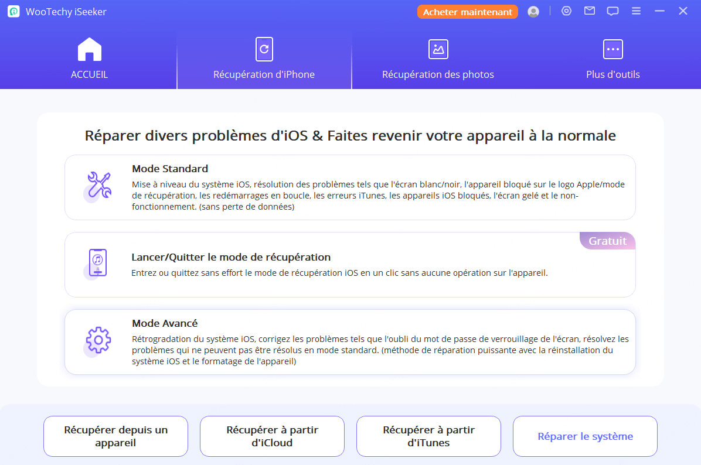Open the user account profile icon
Viewport: 701px width, 465px height.
coord(533,12)
